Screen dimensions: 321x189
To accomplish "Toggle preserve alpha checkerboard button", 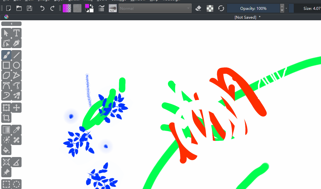I will 210,8.
